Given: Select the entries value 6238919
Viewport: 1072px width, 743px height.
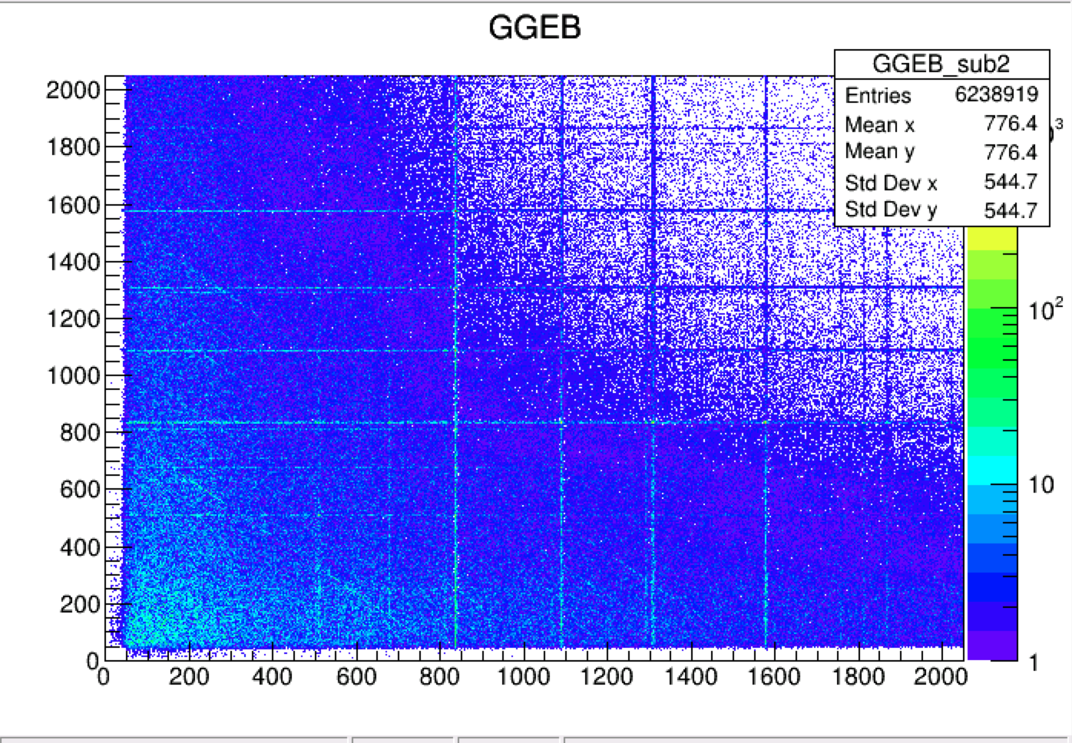Looking at the screenshot, I should (996, 94).
